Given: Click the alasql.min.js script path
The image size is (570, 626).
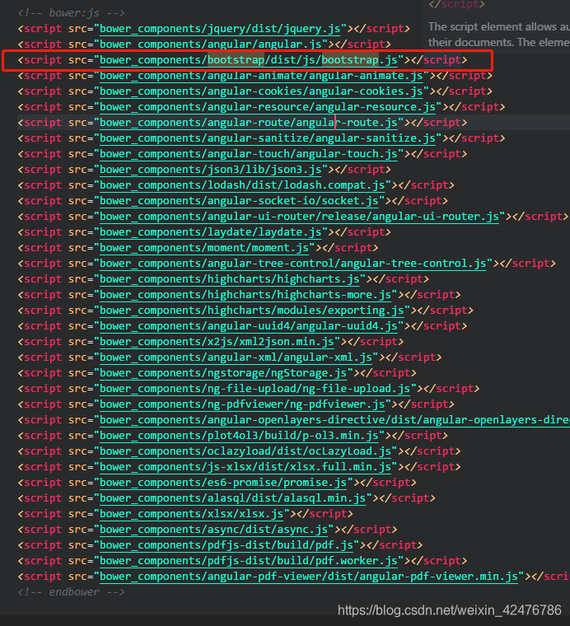Looking at the screenshot, I should [233, 498].
